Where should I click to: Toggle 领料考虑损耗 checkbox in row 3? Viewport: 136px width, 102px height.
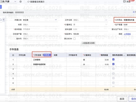coord(113,69)
